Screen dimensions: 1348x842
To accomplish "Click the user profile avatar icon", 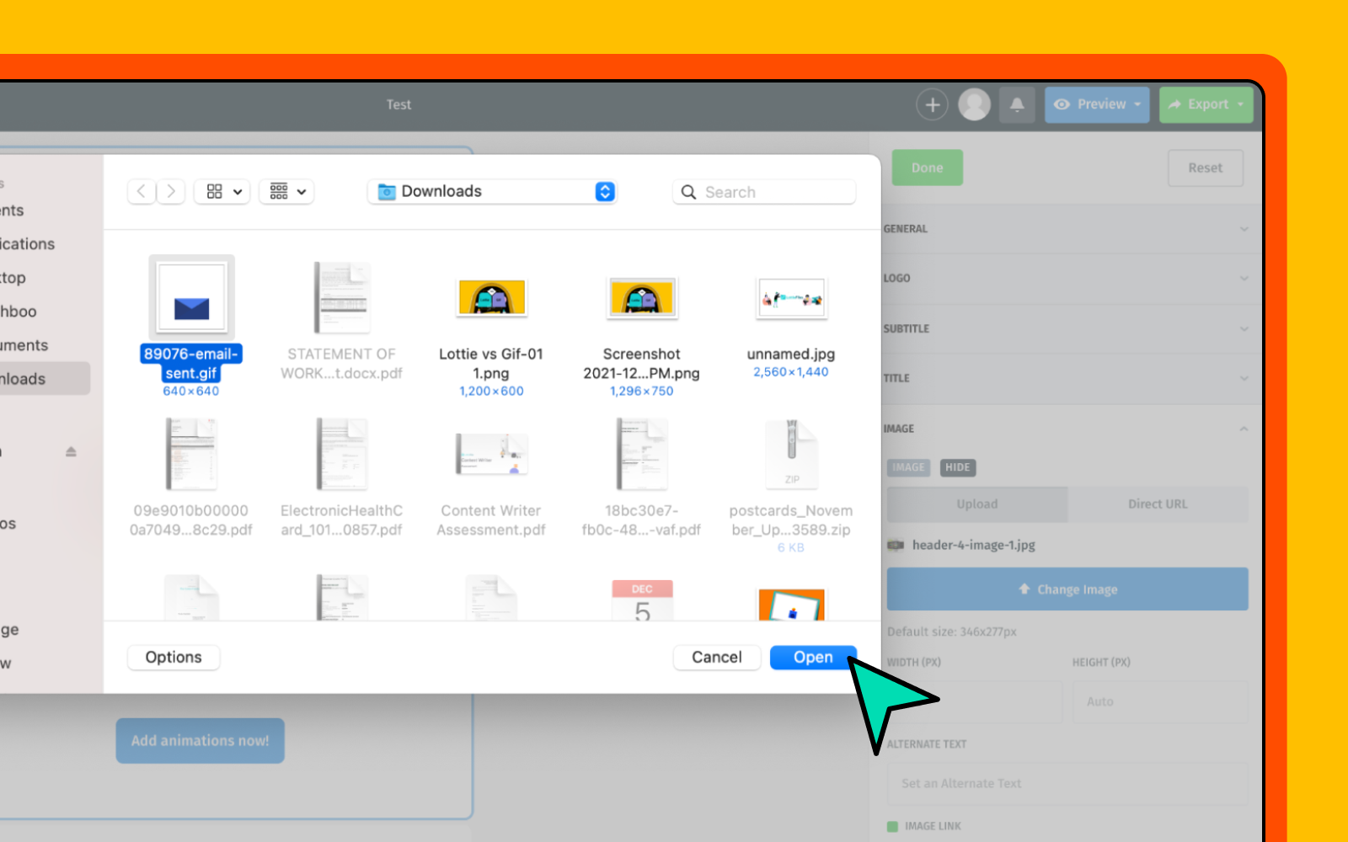I will [x=974, y=104].
